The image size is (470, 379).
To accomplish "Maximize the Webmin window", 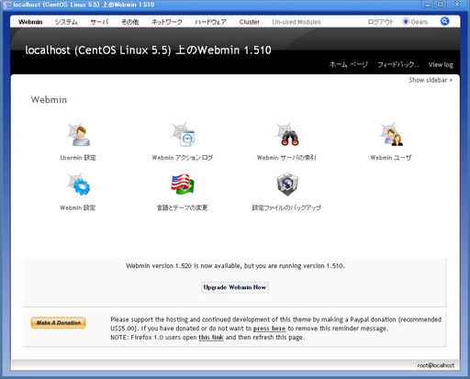I will pos(441,5).
